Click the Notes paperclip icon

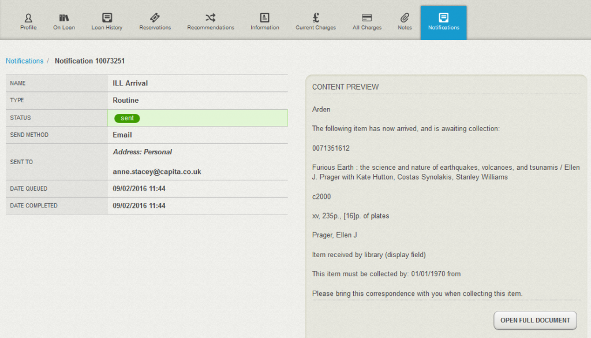click(405, 17)
